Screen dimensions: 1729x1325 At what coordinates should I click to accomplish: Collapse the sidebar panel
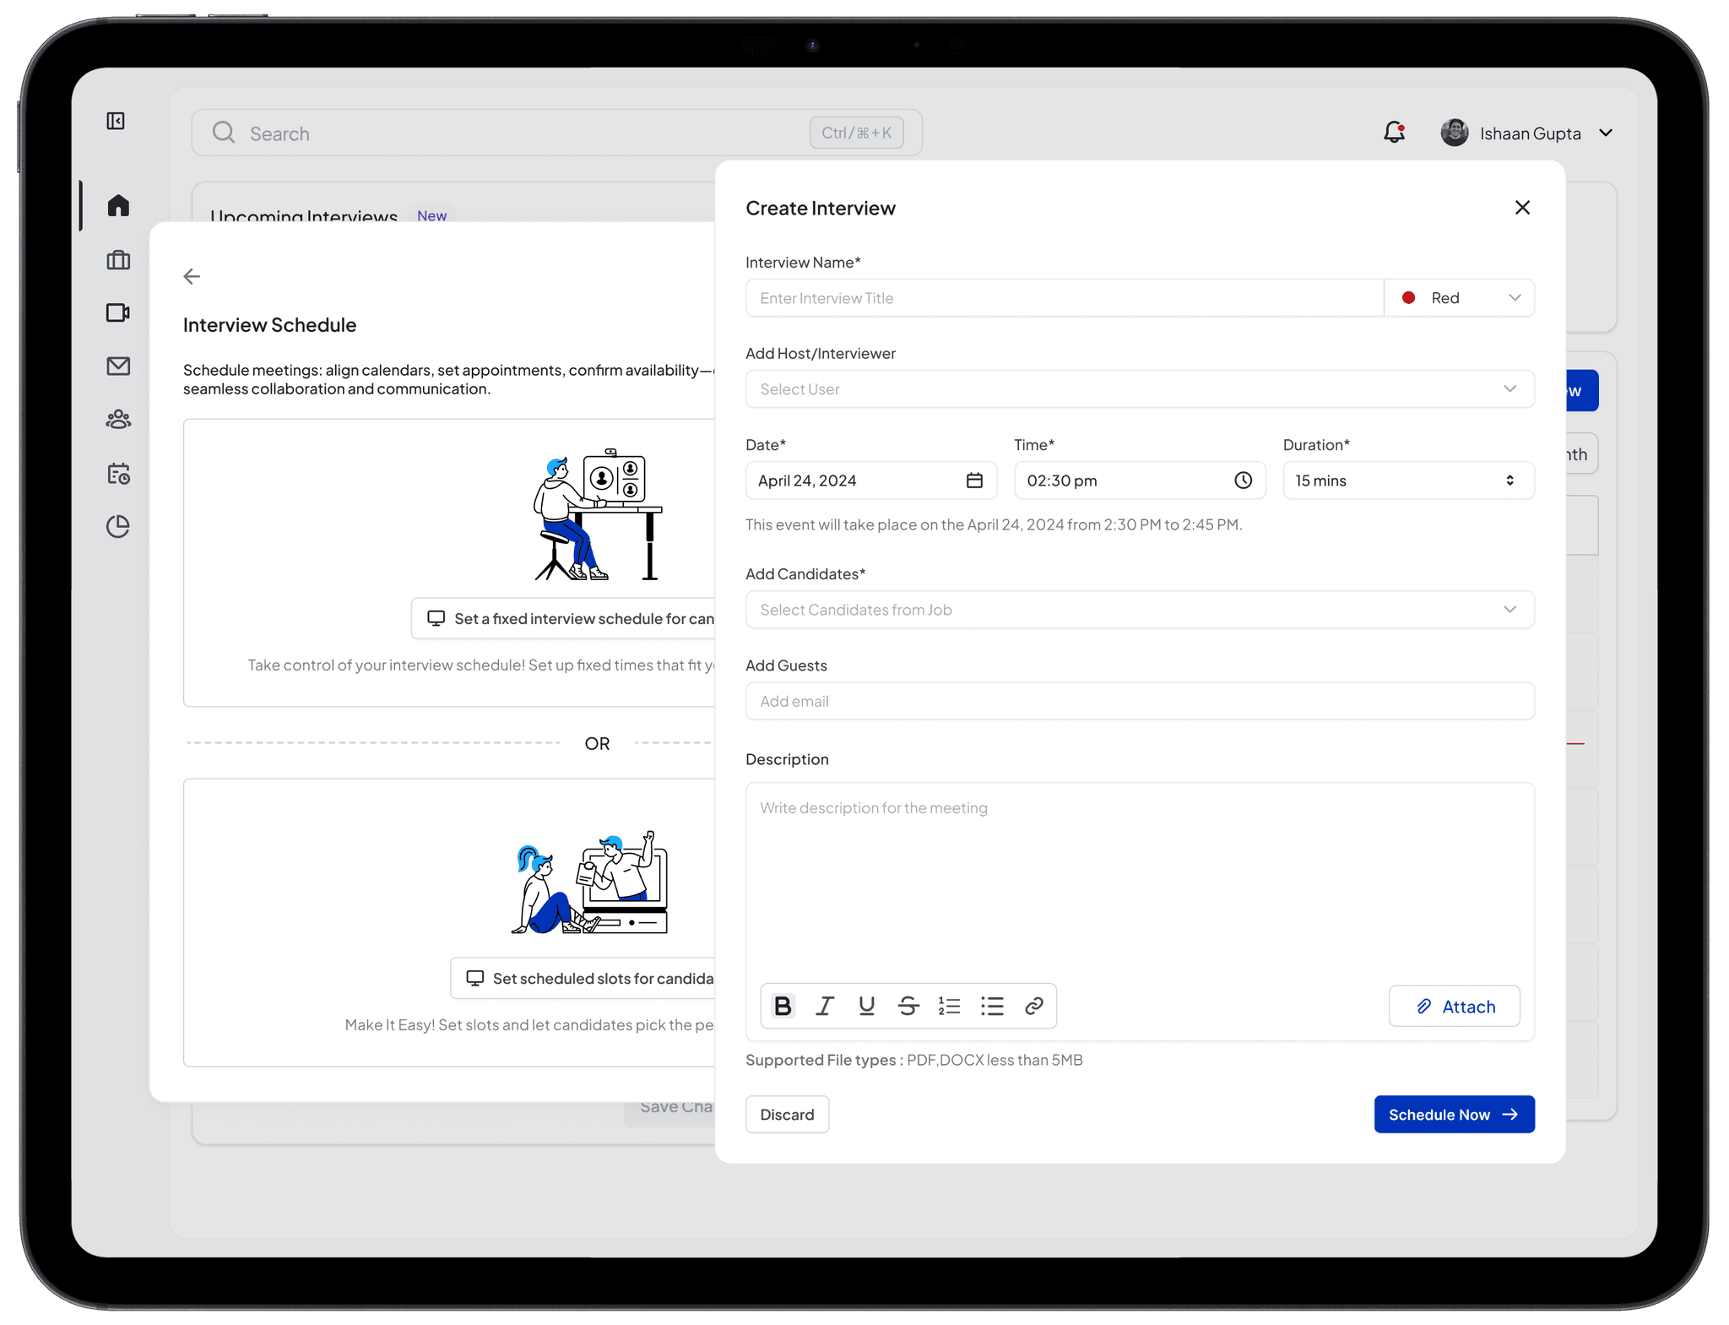coord(116,121)
